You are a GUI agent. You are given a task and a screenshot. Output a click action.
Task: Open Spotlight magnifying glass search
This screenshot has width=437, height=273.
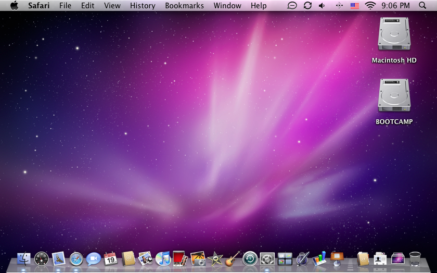(422, 6)
